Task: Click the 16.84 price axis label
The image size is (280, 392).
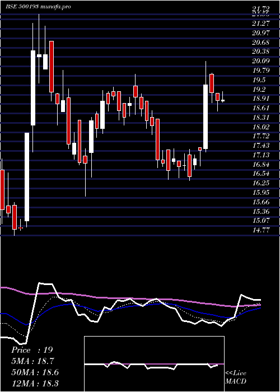Action: 261,164
